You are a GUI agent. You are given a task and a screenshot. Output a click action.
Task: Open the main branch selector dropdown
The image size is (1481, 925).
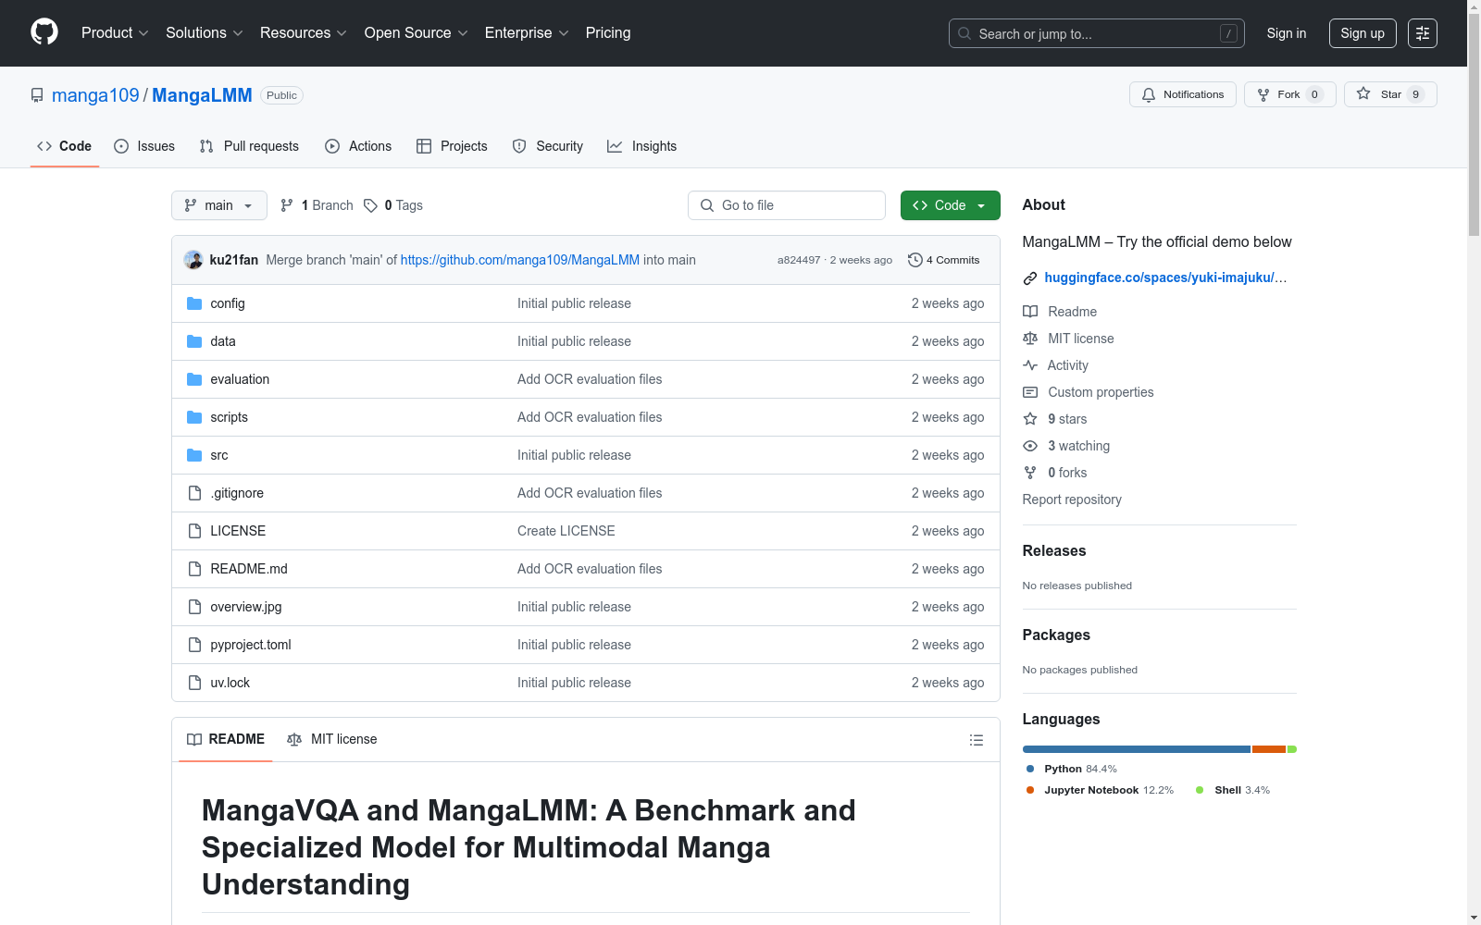click(x=219, y=205)
